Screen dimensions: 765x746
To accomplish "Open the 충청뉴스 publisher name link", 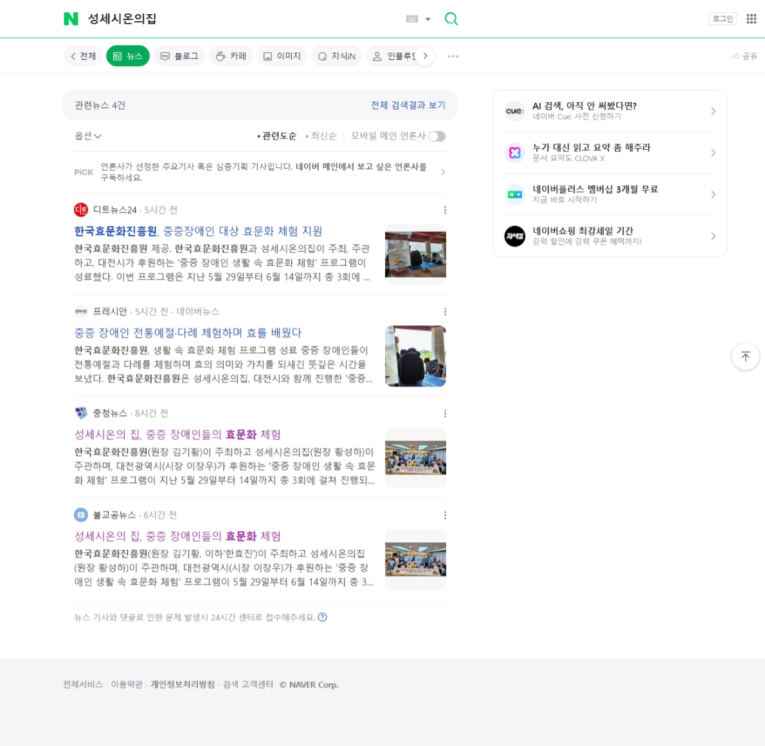I will [x=111, y=413].
